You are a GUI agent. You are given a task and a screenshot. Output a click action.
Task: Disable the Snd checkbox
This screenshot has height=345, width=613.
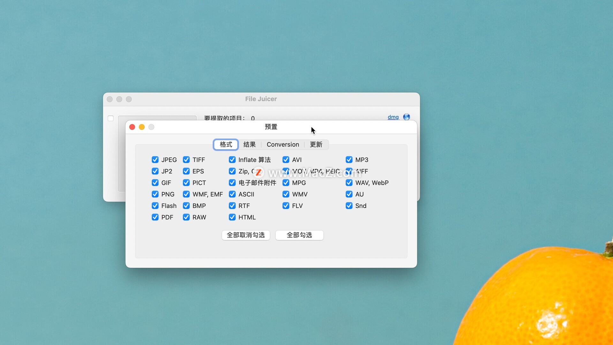click(x=349, y=206)
